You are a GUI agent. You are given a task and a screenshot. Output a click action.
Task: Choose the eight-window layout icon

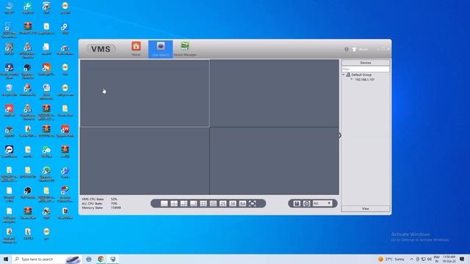194,204
